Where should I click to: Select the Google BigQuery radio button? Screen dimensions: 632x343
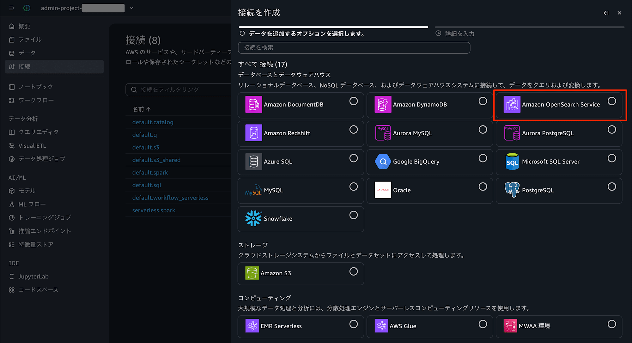click(483, 158)
